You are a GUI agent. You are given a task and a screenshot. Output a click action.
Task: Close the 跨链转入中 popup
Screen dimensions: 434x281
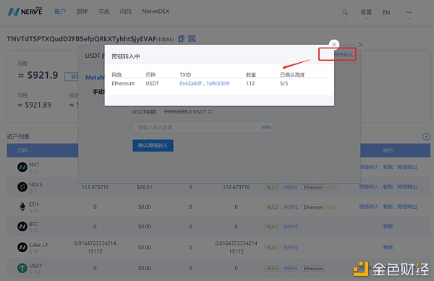(x=334, y=45)
